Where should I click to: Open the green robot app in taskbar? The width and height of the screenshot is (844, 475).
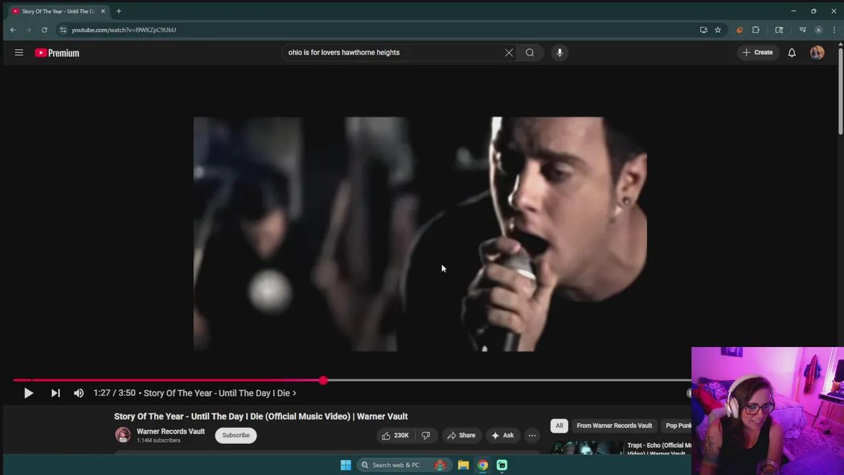coord(502,465)
